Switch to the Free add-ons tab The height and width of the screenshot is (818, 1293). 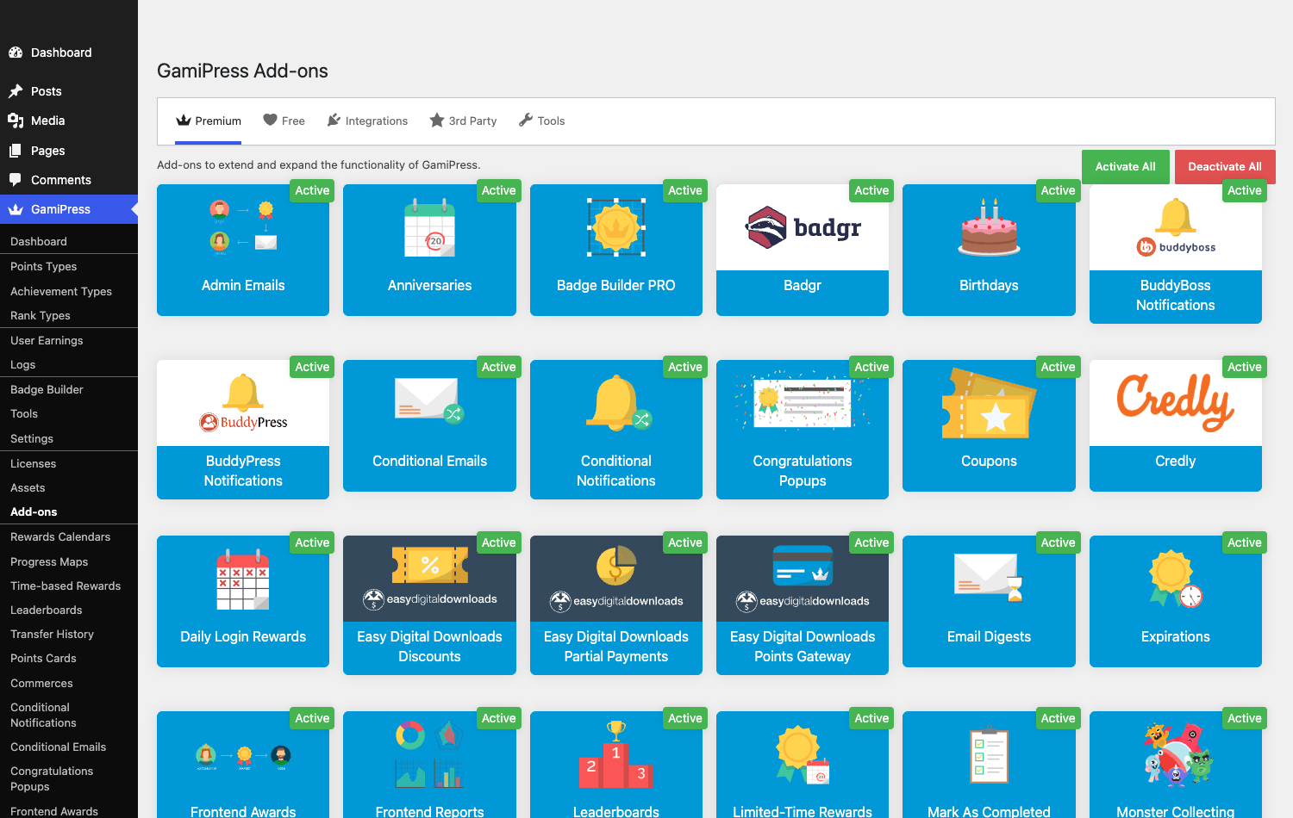[x=284, y=121]
